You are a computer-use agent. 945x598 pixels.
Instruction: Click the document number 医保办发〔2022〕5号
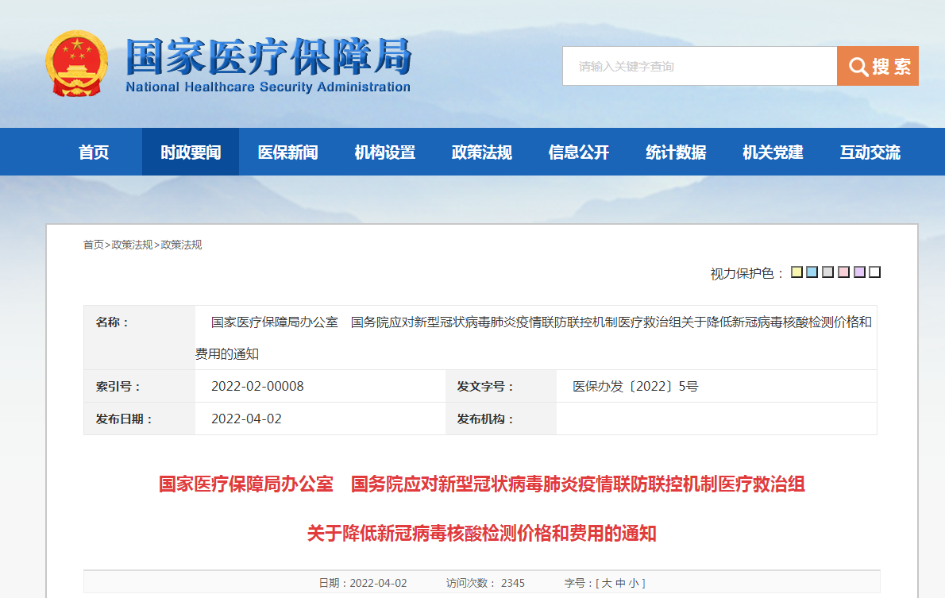tap(635, 387)
